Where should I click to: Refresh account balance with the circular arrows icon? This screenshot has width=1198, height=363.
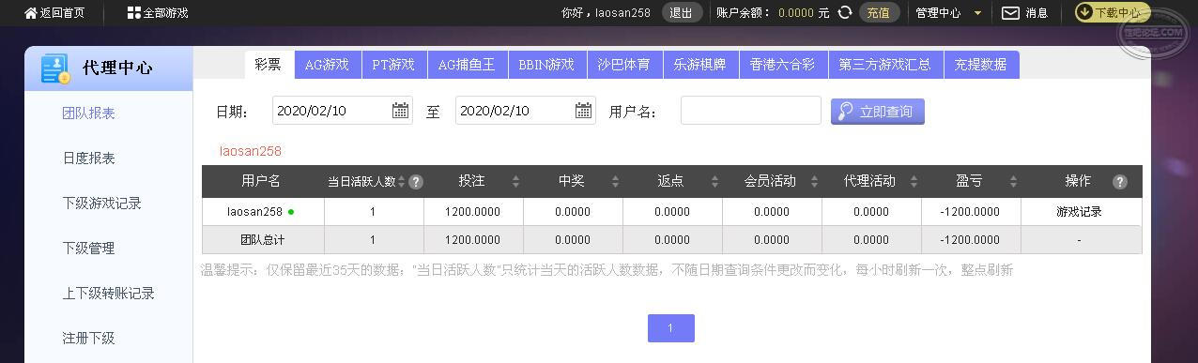[x=845, y=12]
